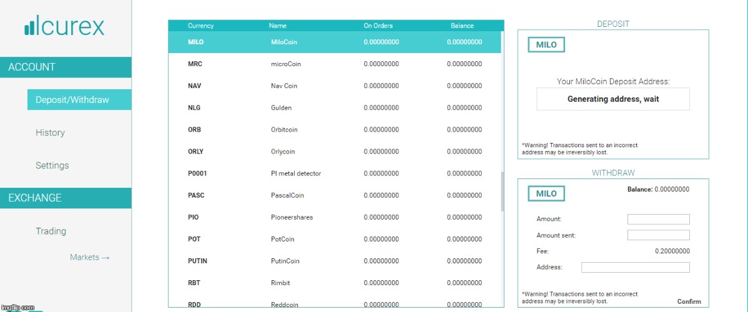Click the PutinCoin name cell
Image resolution: width=748 pixels, height=312 pixels.
coord(285,261)
